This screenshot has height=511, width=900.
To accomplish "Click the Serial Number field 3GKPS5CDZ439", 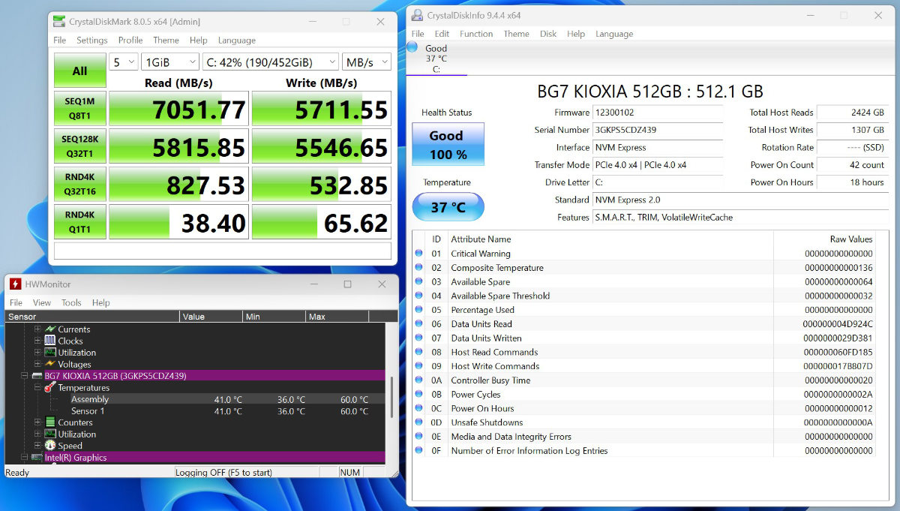I will tap(657, 130).
